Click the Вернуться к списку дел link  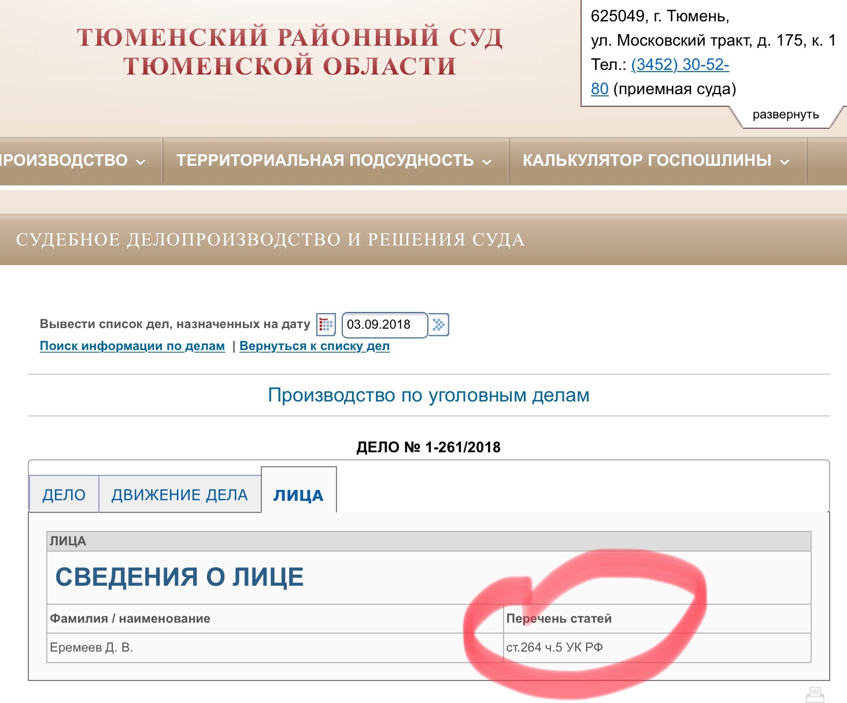click(315, 346)
